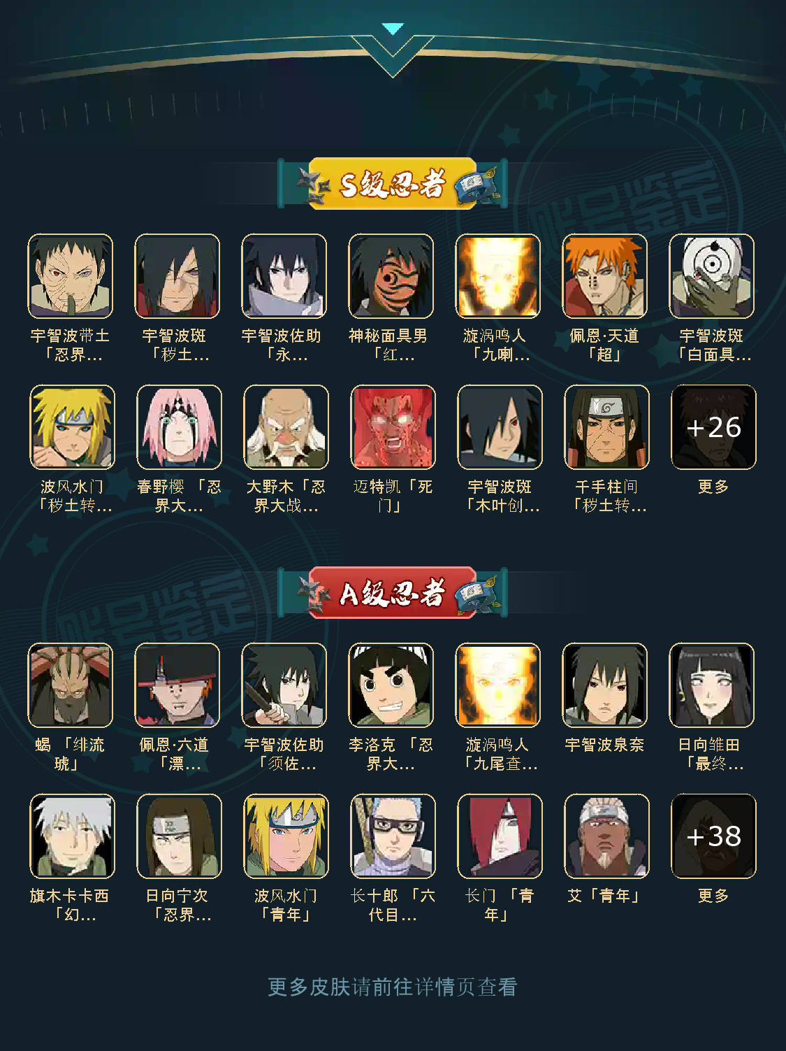Select 春野樱 pink-haired character icon

(x=179, y=427)
